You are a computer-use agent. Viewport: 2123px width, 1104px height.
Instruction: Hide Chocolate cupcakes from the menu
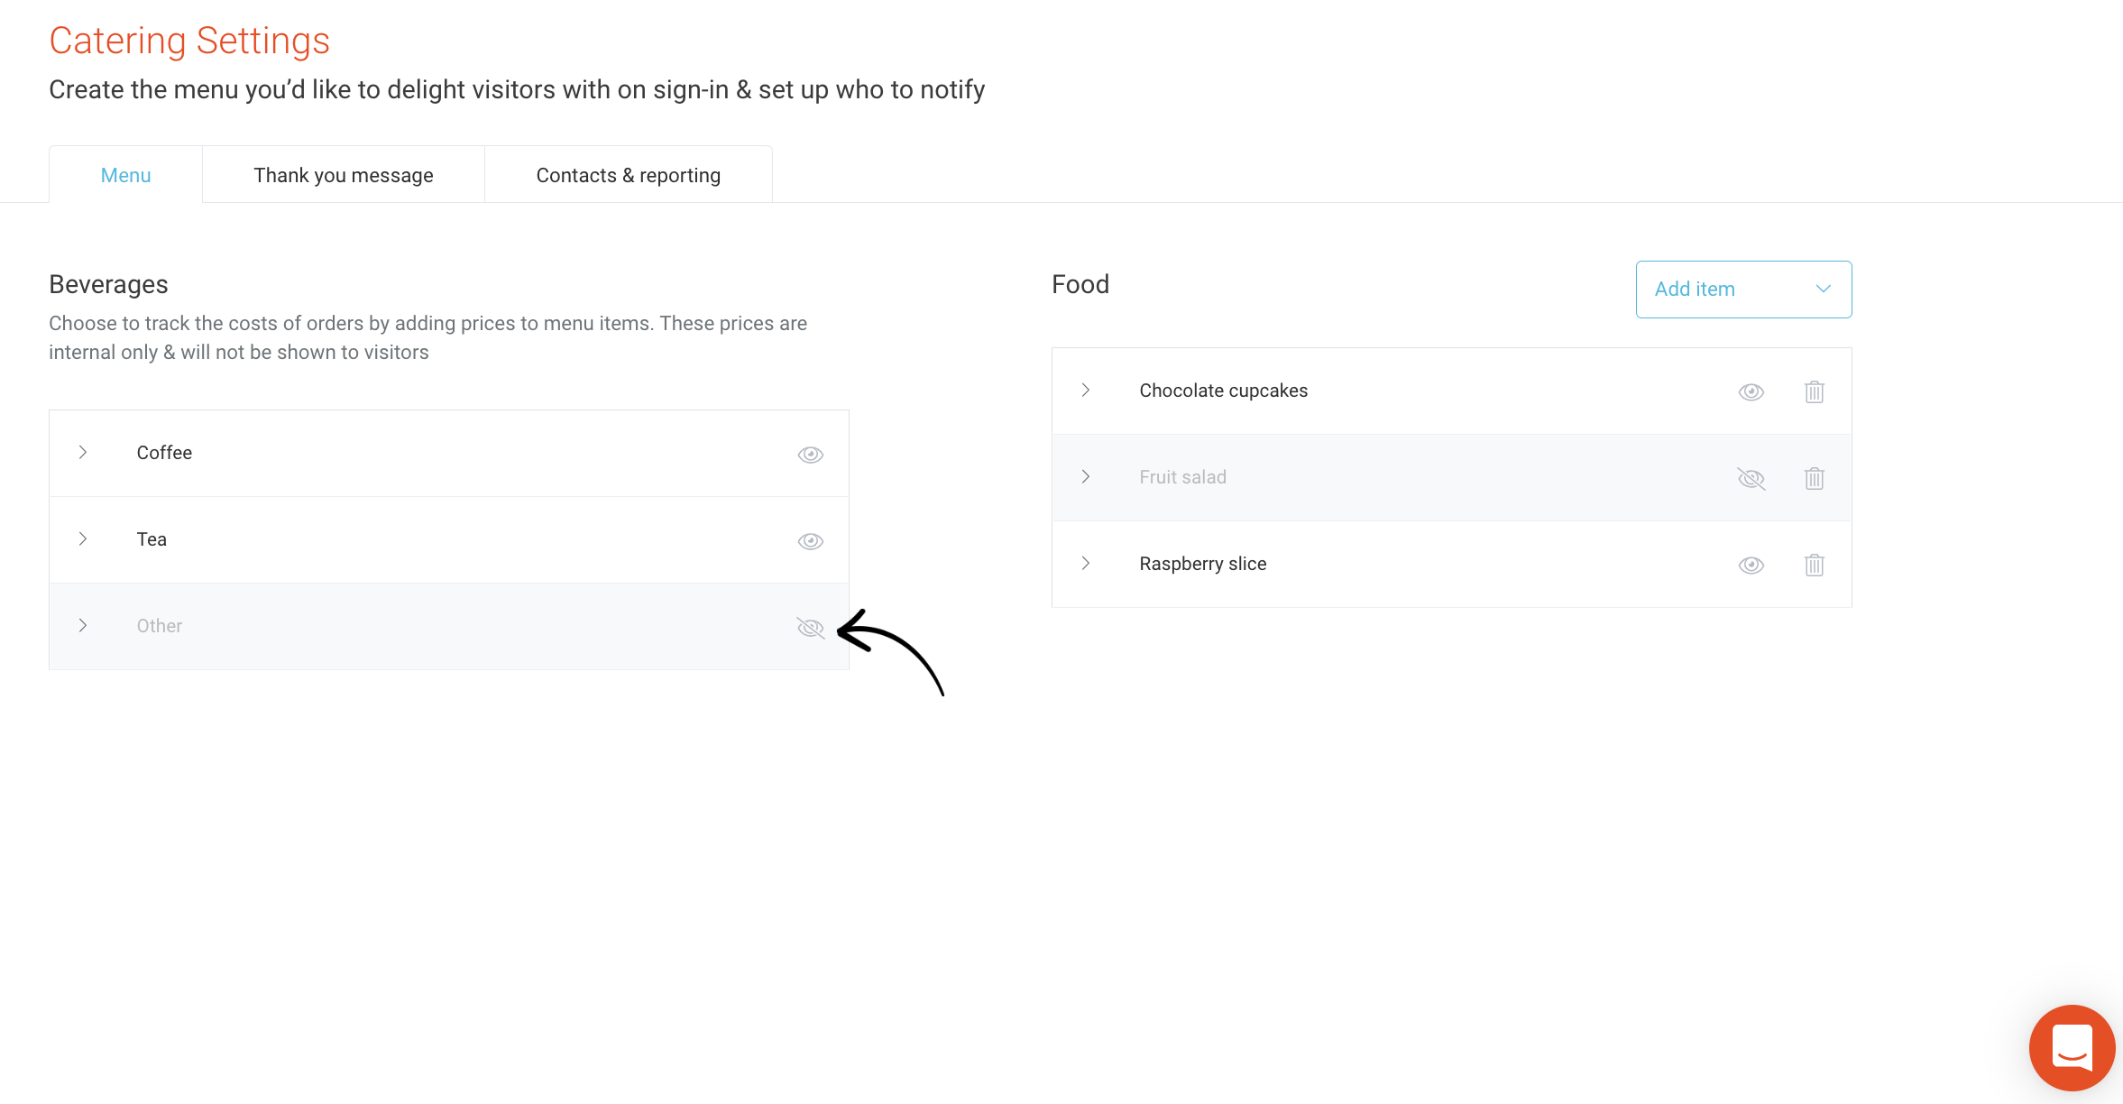click(1751, 391)
